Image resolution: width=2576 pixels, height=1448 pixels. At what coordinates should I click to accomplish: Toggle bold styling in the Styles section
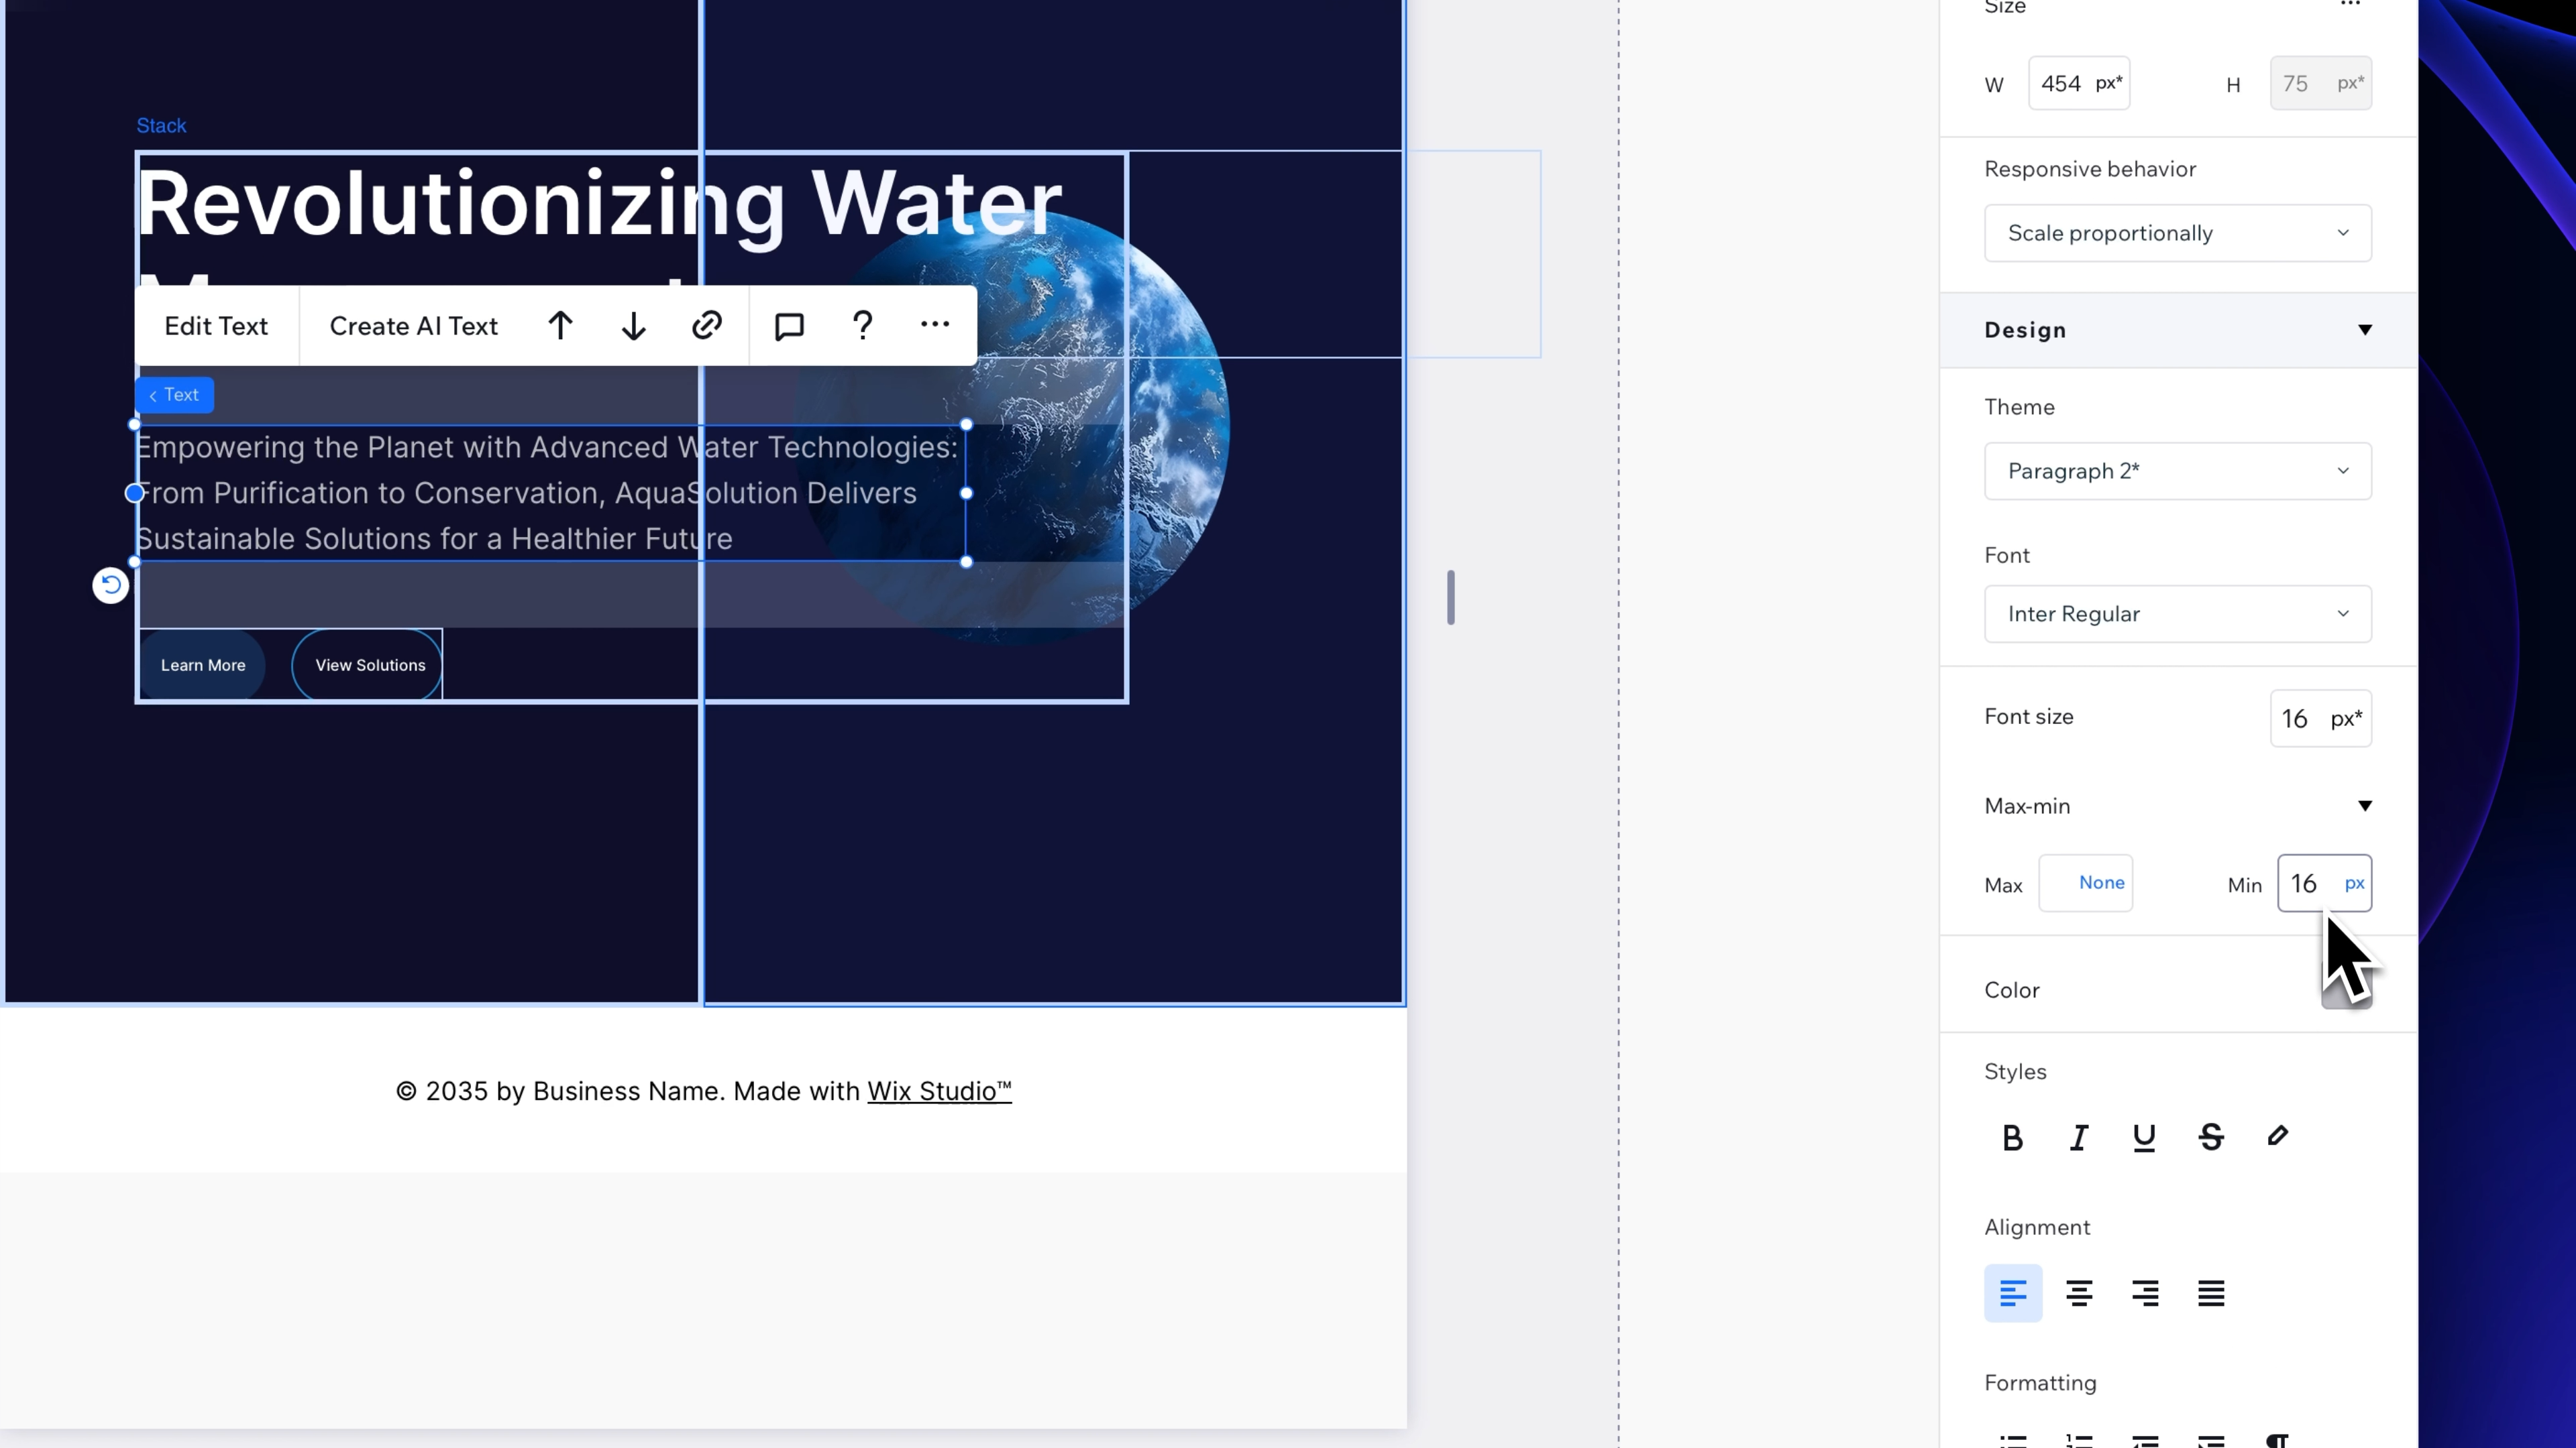coord(2012,1138)
